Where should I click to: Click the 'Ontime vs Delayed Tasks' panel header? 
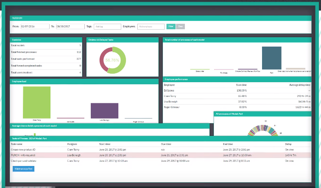click(x=123, y=40)
